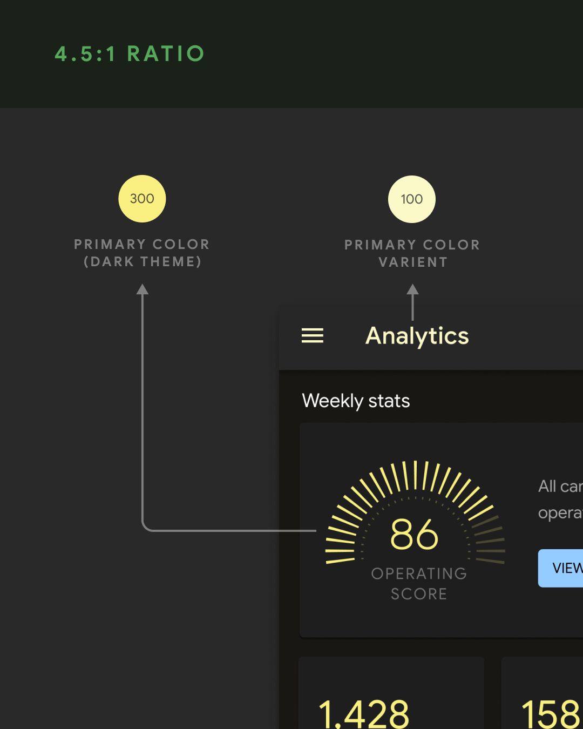Open the 158 stat card

coord(543,697)
